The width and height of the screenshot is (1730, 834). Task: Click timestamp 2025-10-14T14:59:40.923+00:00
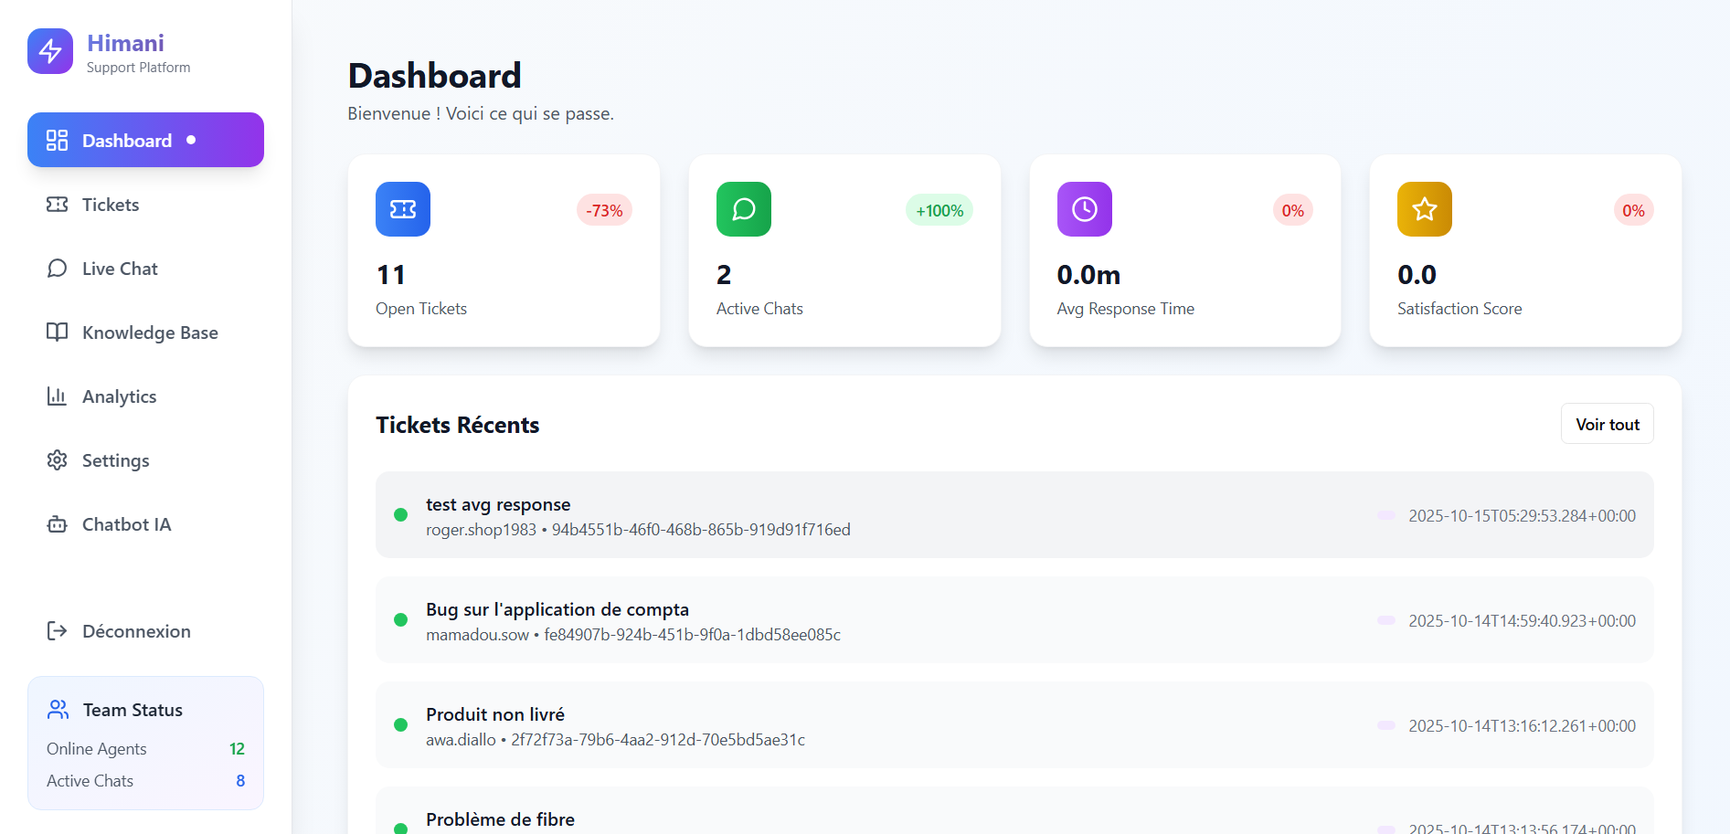pyautogui.click(x=1522, y=620)
